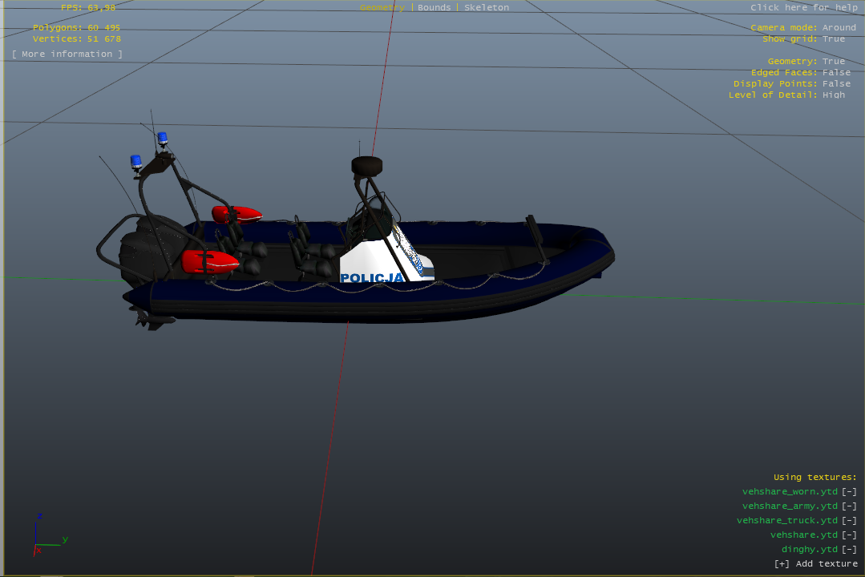The width and height of the screenshot is (865, 577).
Task: Enable the Display Points option
Action: pyautogui.click(x=836, y=84)
